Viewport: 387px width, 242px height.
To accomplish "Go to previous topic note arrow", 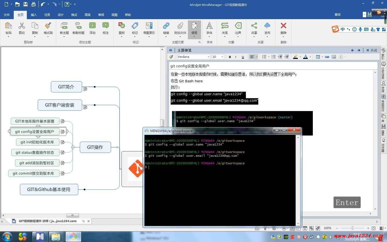I will 353,50.
